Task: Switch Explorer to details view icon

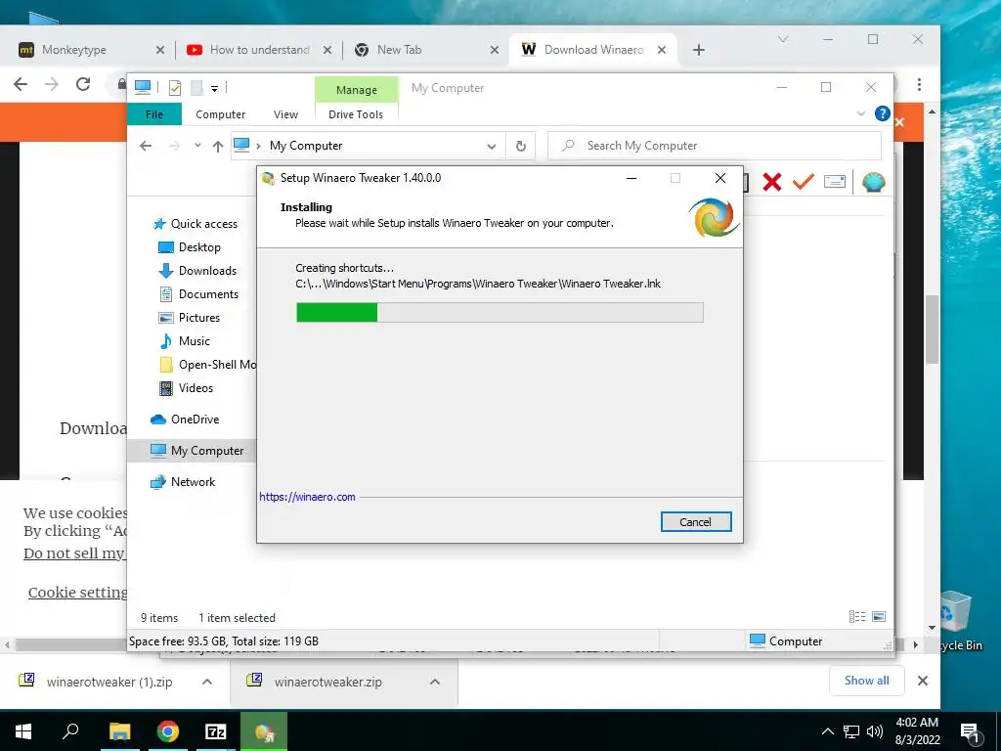Action: click(x=857, y=616)
